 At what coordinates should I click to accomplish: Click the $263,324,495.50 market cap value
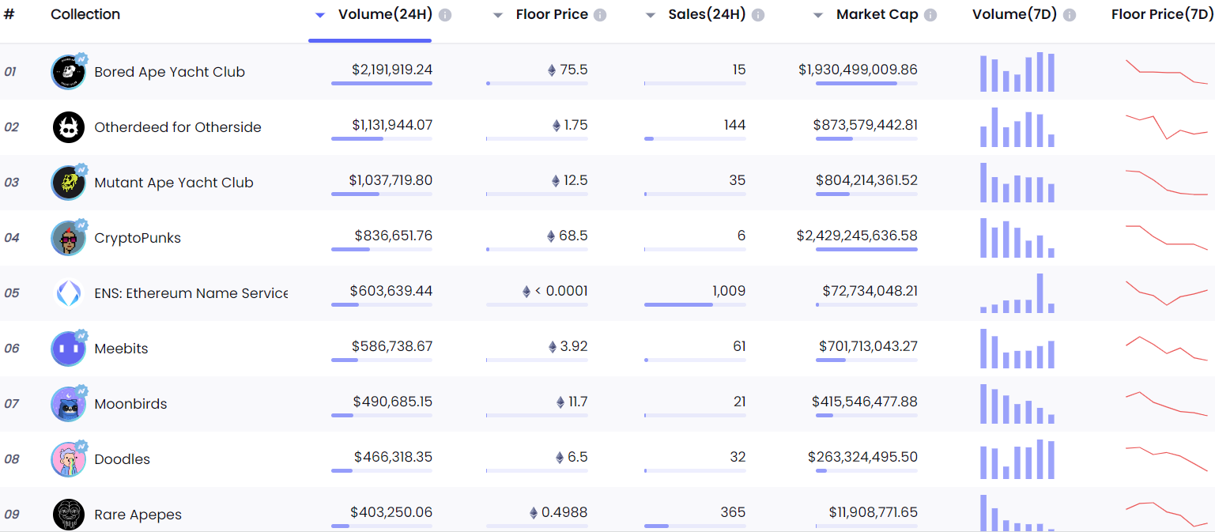coord(863,457)
